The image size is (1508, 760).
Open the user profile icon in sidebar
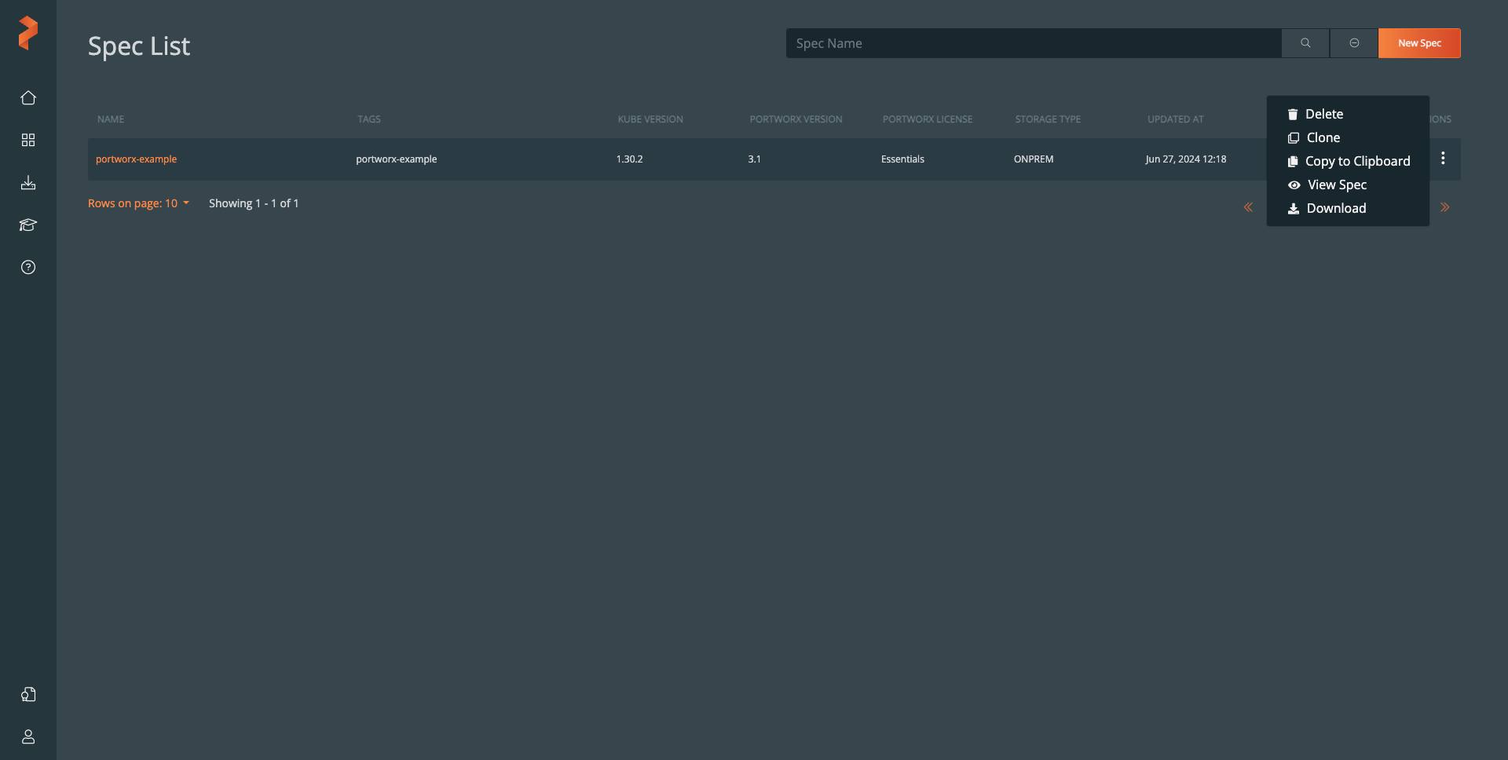(28, 737)
